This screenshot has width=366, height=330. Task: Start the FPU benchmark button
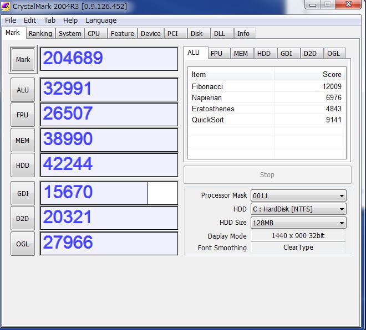click(23, 115)
